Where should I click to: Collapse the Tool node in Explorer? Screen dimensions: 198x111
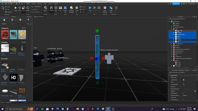pos(172,29)
